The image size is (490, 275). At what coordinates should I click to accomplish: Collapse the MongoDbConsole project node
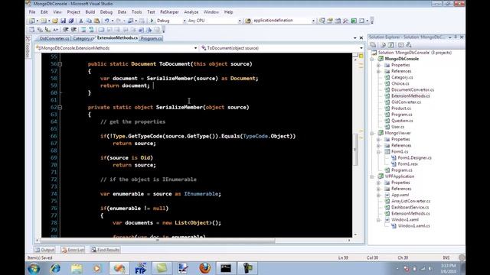point(372,59)
